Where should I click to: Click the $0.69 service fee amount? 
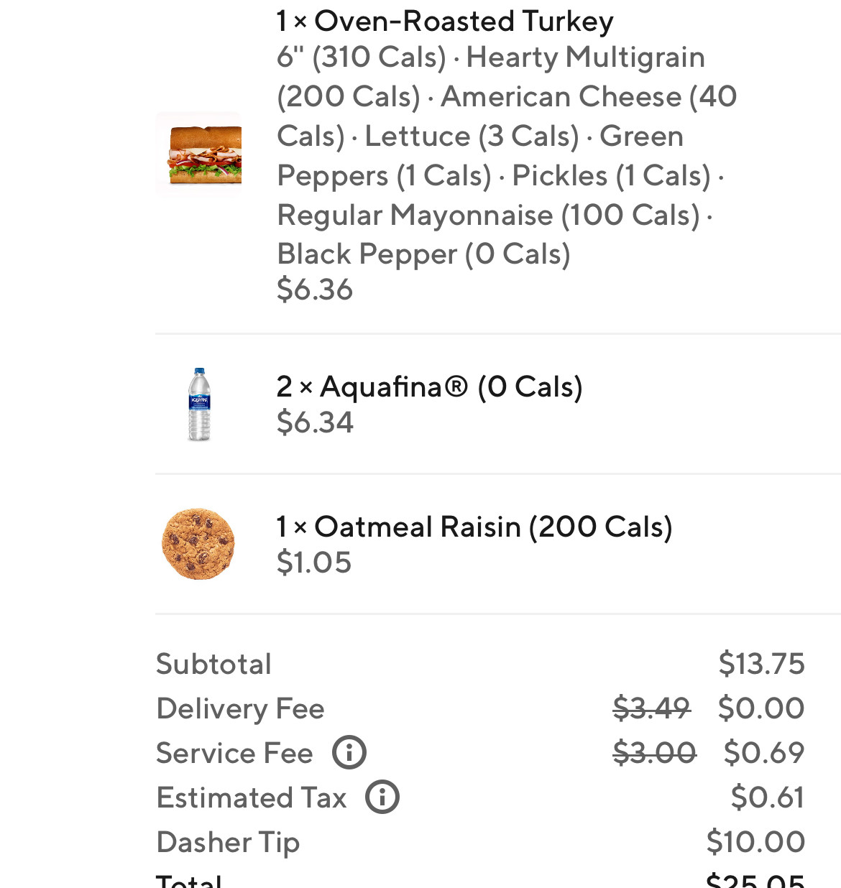click(x=764, y=753)
